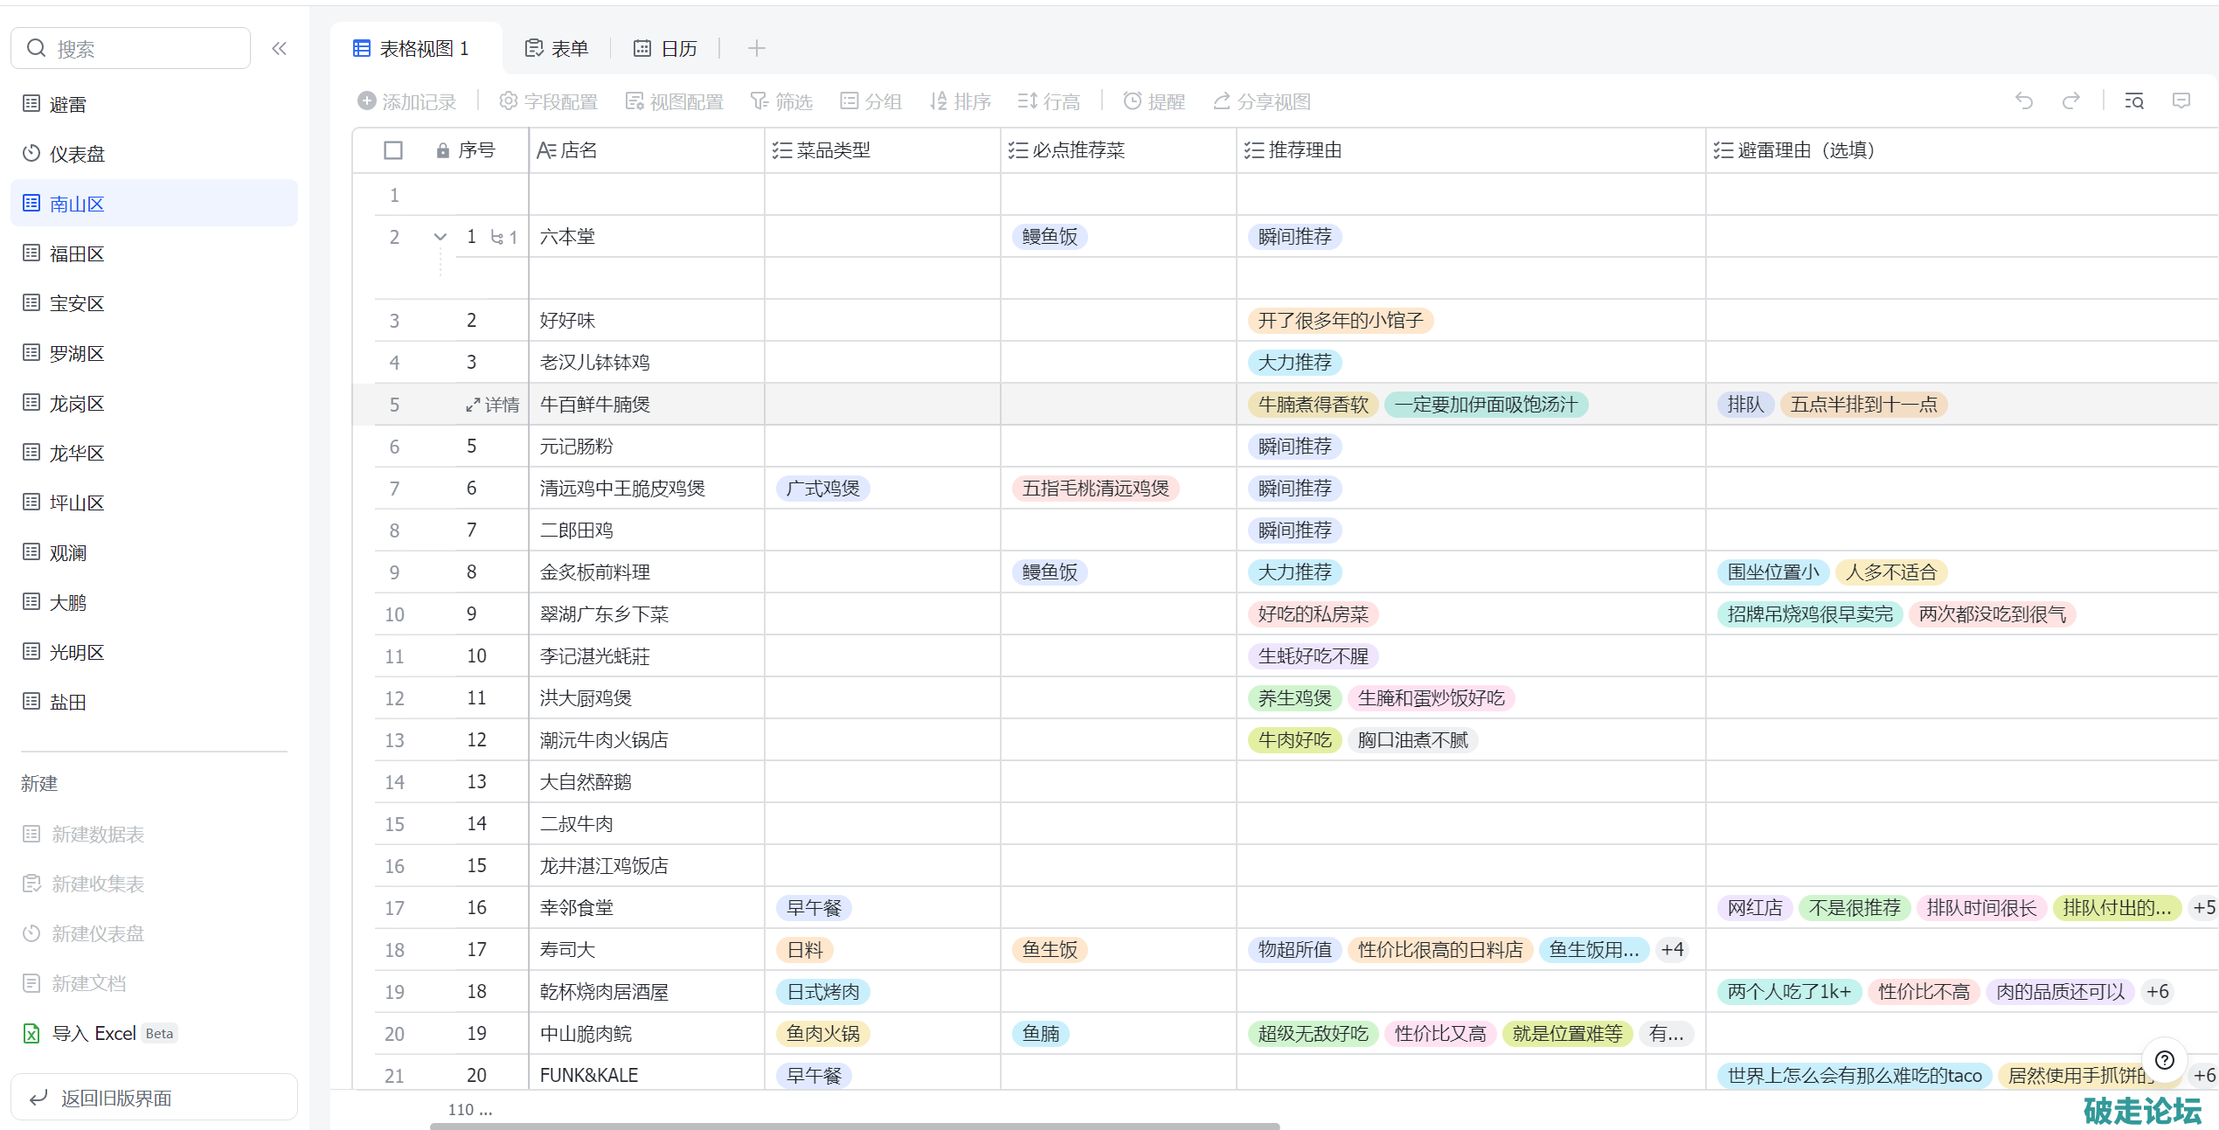Toggle the select-all header checkbox

393,150
